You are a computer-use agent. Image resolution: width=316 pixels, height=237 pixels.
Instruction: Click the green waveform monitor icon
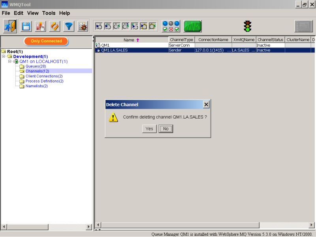click(x=192, y=26)
